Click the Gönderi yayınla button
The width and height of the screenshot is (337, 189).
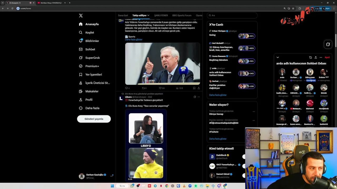pyautogui.click(x=94, y=119)
